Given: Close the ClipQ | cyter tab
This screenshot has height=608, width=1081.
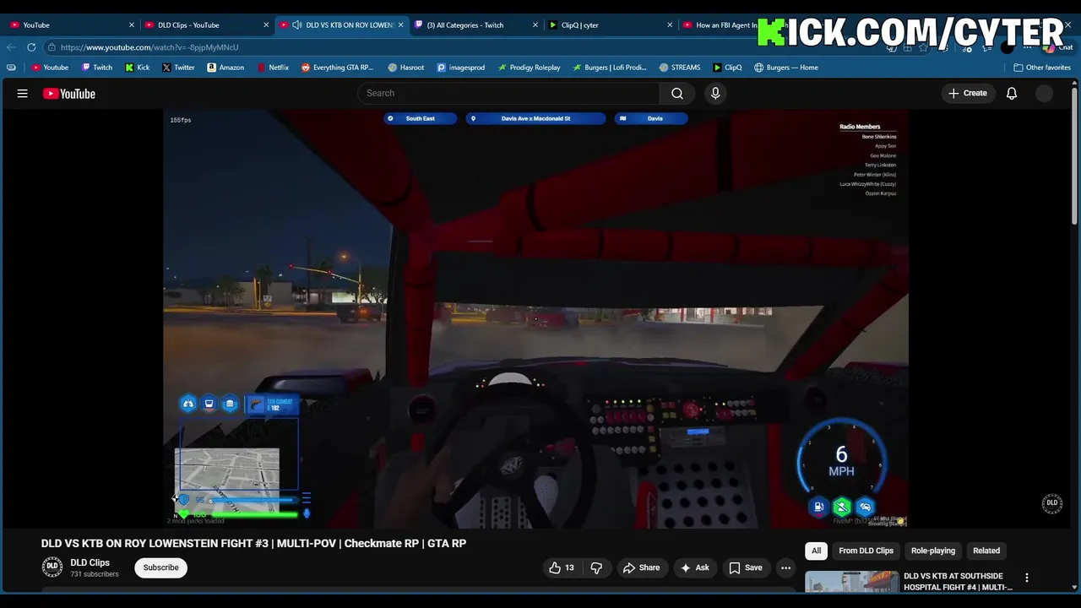Looking at the screenshot, I should click(670, 25).
